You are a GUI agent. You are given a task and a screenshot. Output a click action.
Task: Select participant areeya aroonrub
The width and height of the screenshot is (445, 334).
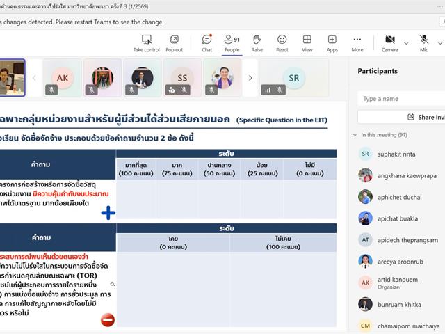click(x=398, y=262)
